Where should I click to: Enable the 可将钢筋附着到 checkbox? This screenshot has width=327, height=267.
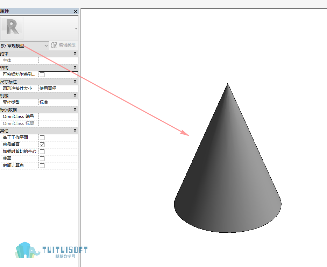pos(42,75)
